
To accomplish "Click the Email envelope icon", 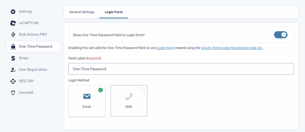I will tap(87, 96).
